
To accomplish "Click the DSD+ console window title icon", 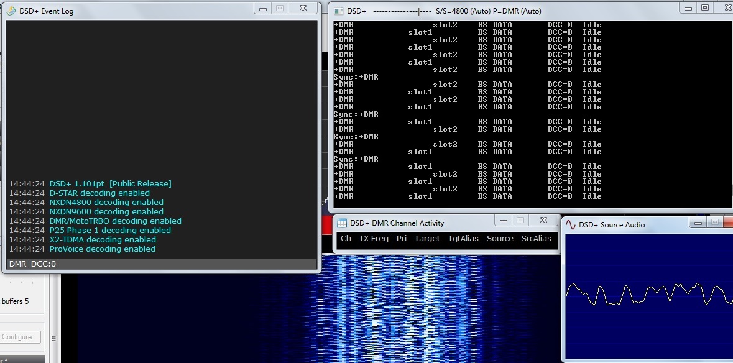I will click(x=338, y=11).
